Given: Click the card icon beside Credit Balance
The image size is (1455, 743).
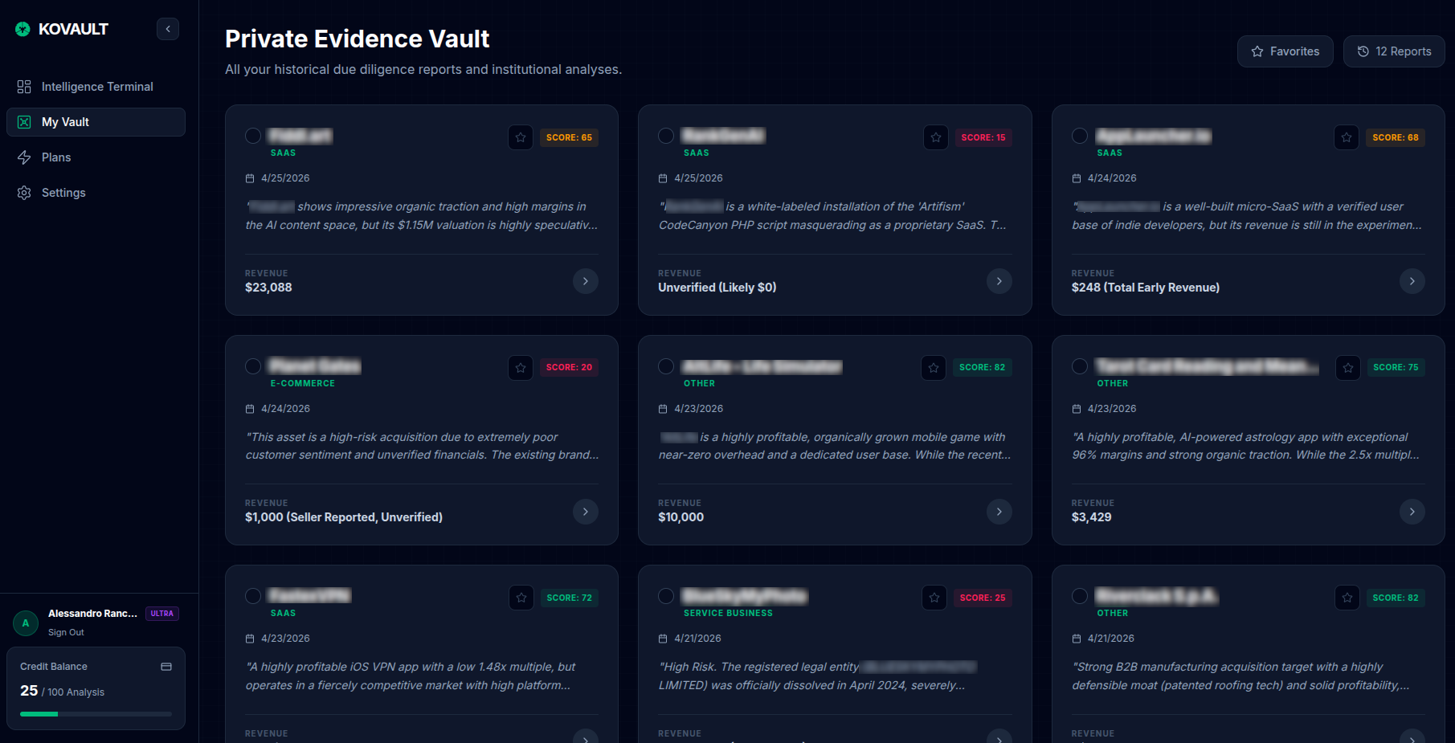Looking at the screenshot, I should [166, 666].
